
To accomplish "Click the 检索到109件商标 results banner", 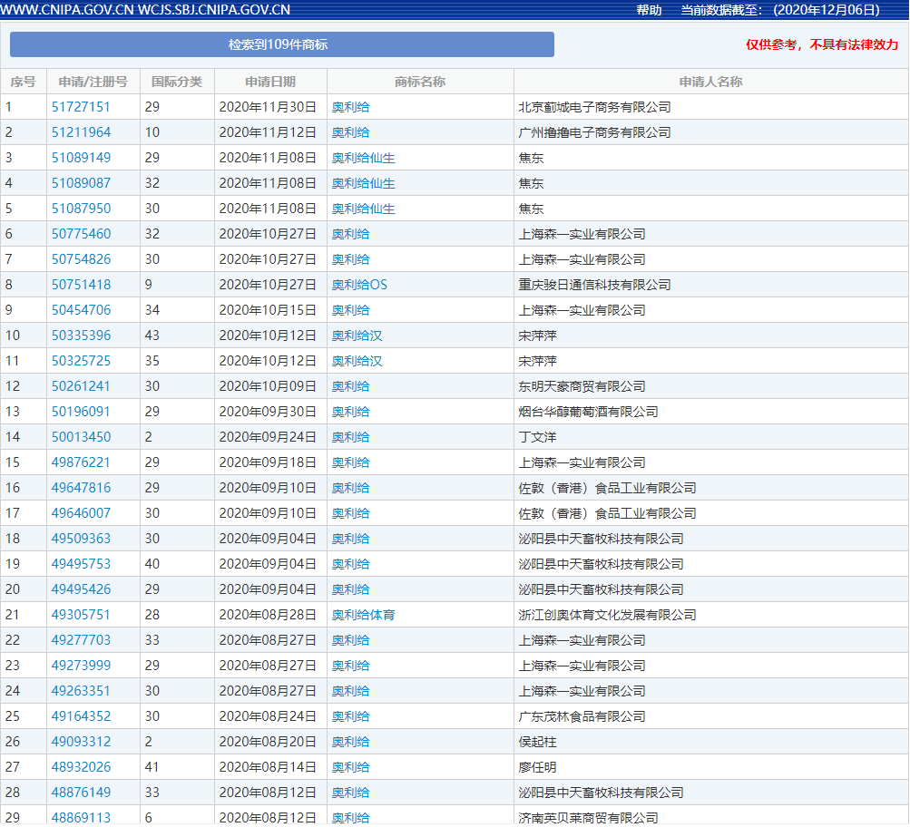I will tap(281, 44).
